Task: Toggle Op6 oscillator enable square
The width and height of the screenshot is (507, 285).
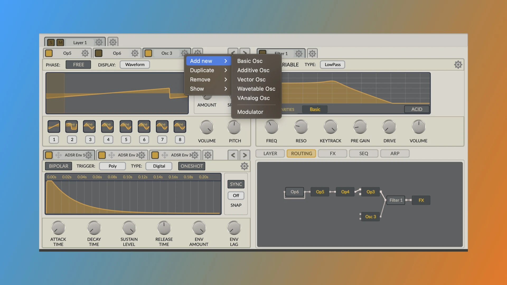Action: 99,53
